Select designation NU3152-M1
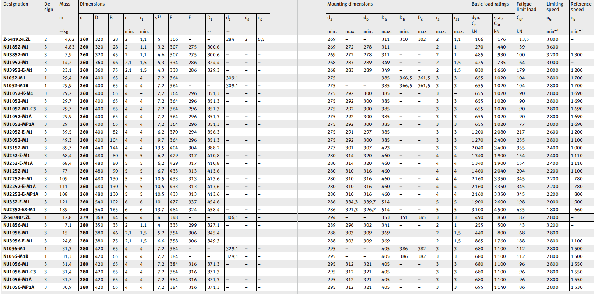The image size is (595, 294). [16, 148]
